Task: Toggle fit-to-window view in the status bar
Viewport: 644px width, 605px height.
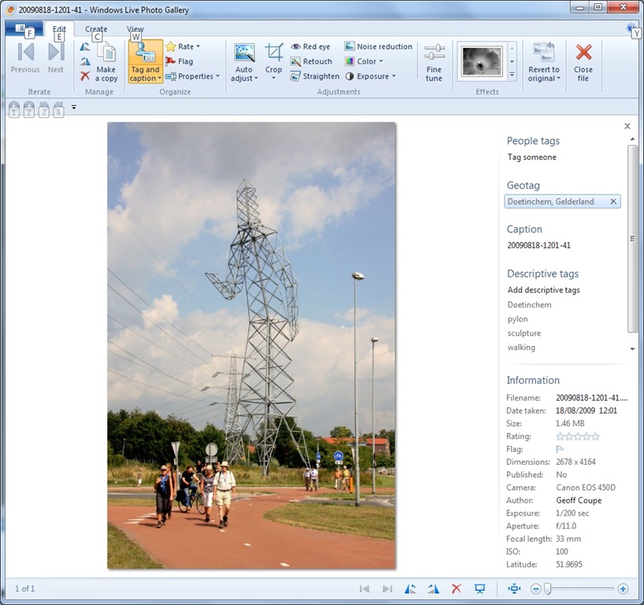Action: pos(515,588)
